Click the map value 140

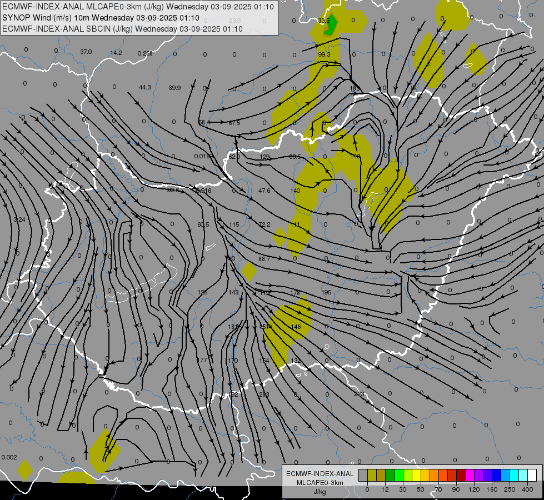click(295, 191)
